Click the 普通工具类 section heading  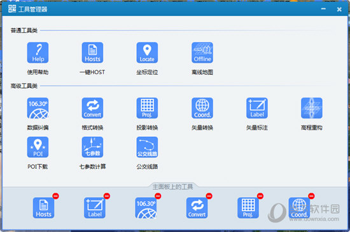(x=24, y=30)
